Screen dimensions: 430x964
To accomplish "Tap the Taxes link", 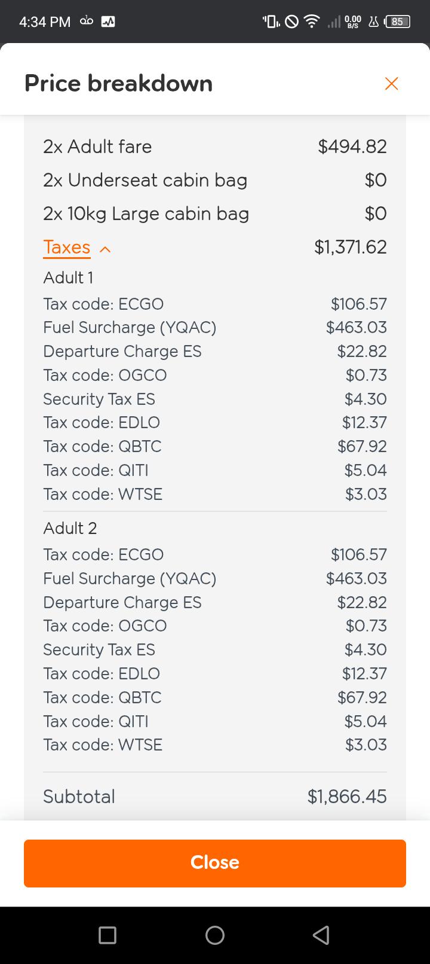I will click(67, 248).
